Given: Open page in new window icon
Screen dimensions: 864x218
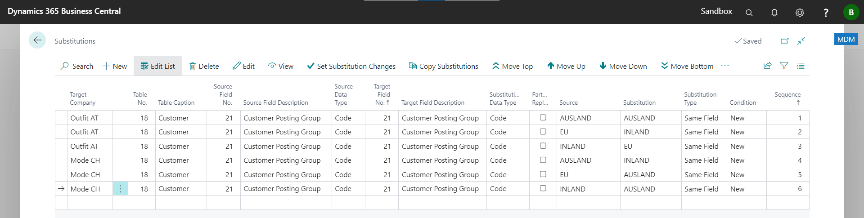Looking at the screenshot, I should coord(784,41).
